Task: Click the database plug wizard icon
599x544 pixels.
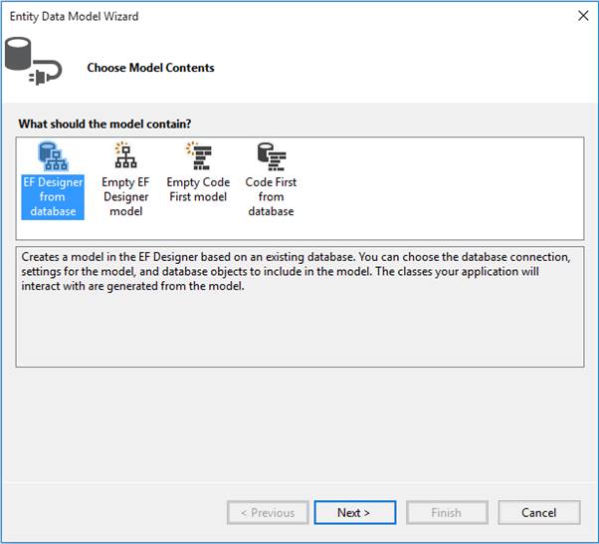Action: coord(33,61)
